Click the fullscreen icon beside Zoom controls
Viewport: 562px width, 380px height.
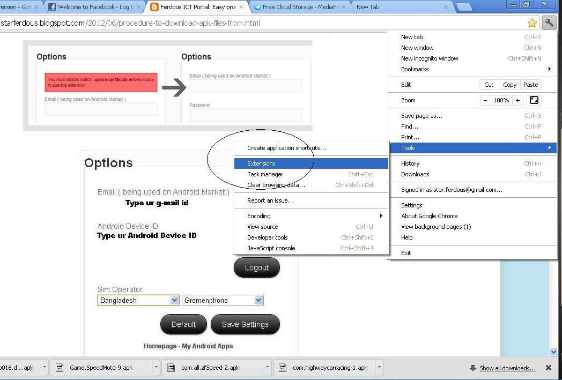coord(534,100)
